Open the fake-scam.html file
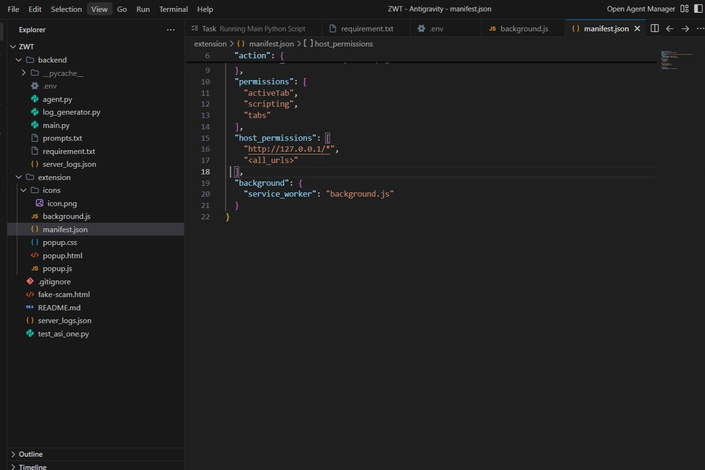The image size is (705, 470). tap(63, 294)
